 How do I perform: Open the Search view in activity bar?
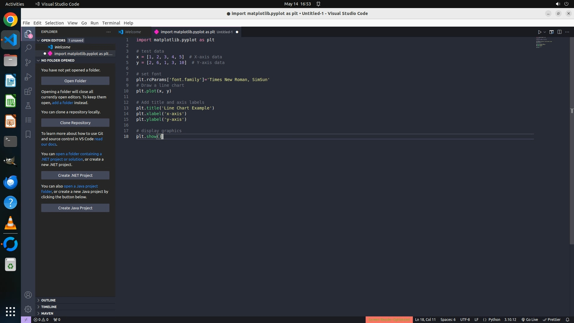point(28,48)
